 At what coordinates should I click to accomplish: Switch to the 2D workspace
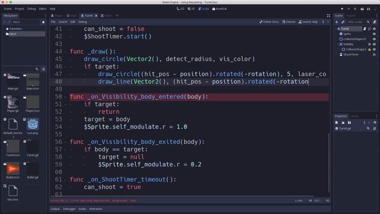[180, 9]
